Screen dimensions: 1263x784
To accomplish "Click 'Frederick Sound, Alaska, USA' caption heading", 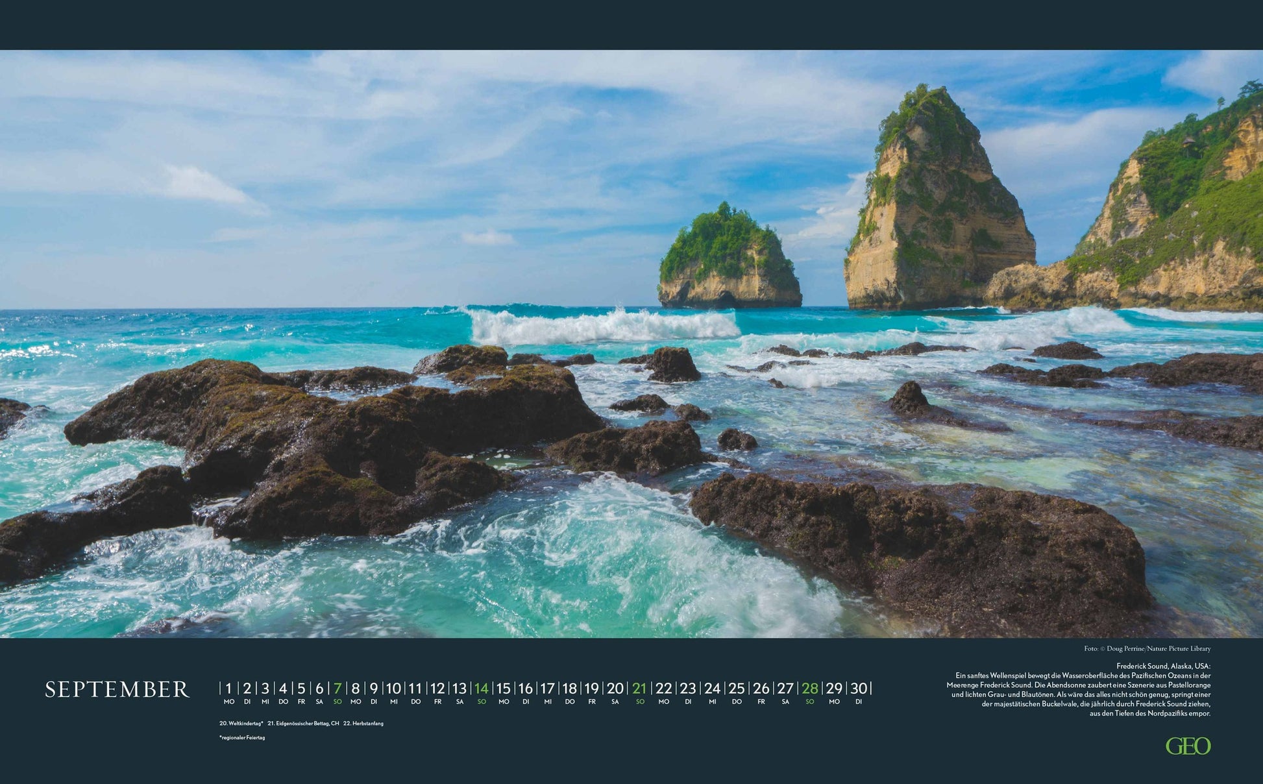I will (1163, 666).
